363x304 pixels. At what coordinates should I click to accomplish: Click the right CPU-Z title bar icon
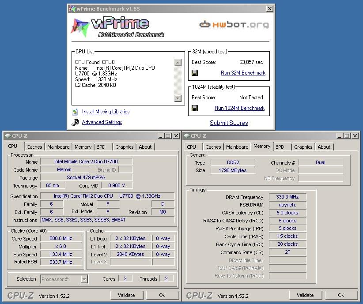click(x=187, y=136)
